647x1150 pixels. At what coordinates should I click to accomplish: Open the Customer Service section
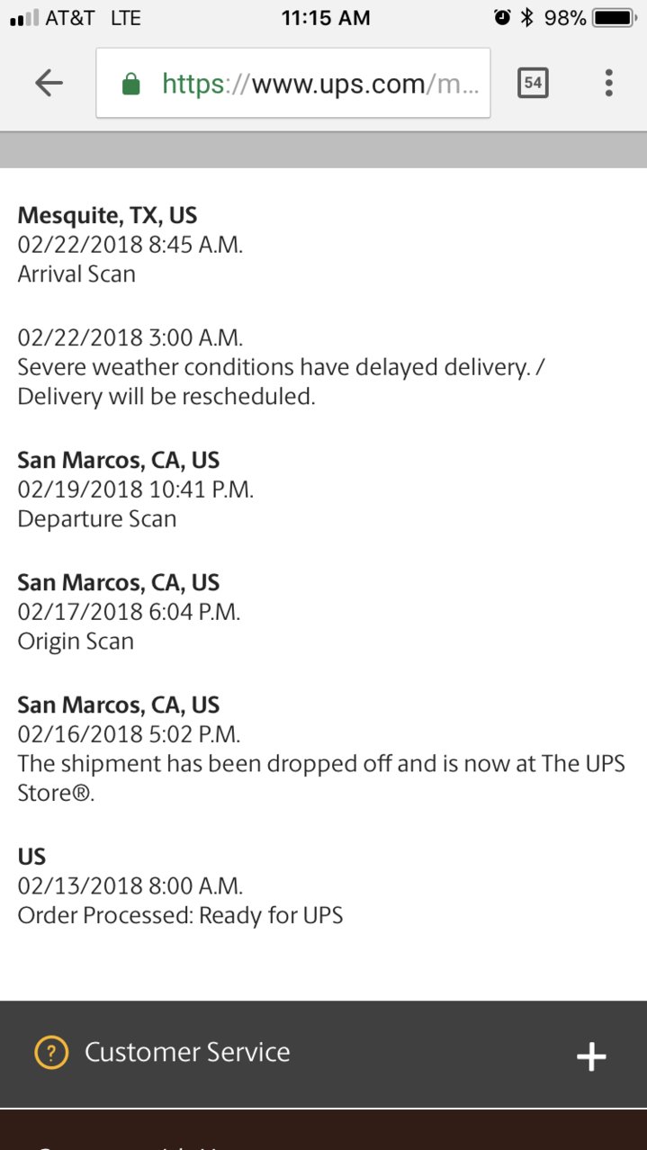(x=323, y=1054)
